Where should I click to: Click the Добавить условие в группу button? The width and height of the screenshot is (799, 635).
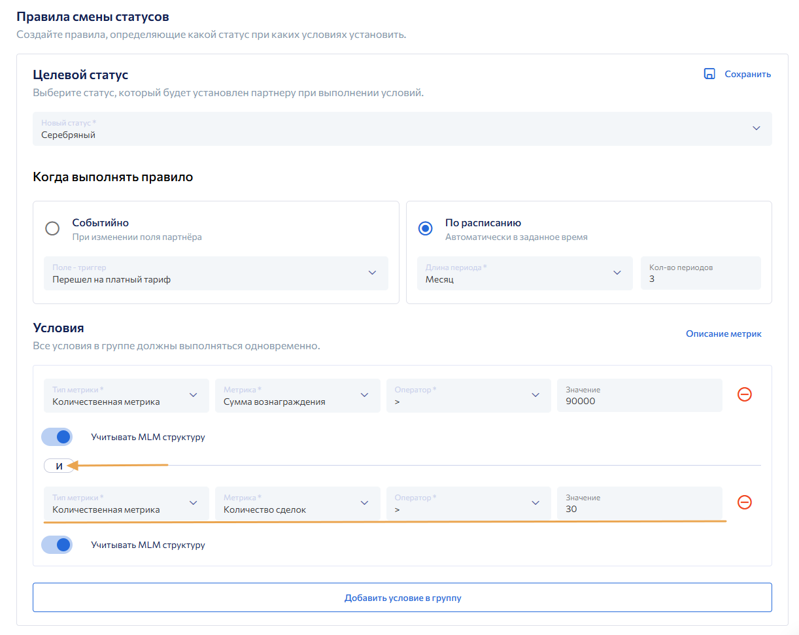(x=402, y=598)
